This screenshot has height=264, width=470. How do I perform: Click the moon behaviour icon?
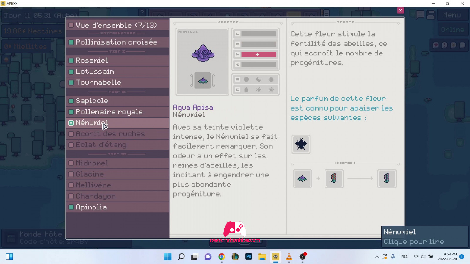(x=259, y=79)
